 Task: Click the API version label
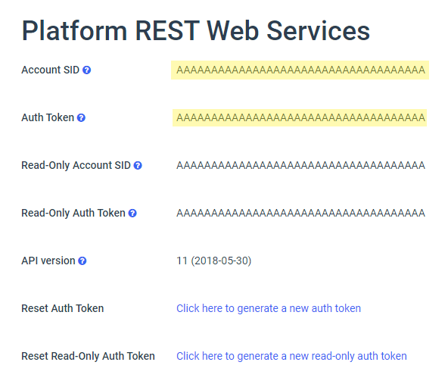pos(48,261)
